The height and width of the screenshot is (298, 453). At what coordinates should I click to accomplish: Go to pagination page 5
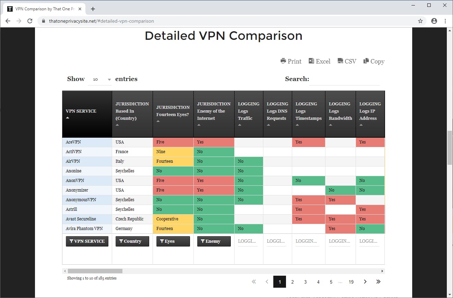[x=331, y=282]
